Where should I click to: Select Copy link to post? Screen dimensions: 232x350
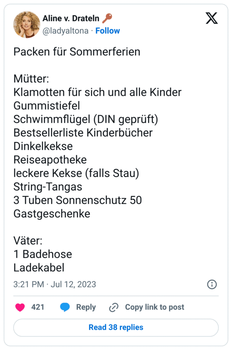coord(155,307)
